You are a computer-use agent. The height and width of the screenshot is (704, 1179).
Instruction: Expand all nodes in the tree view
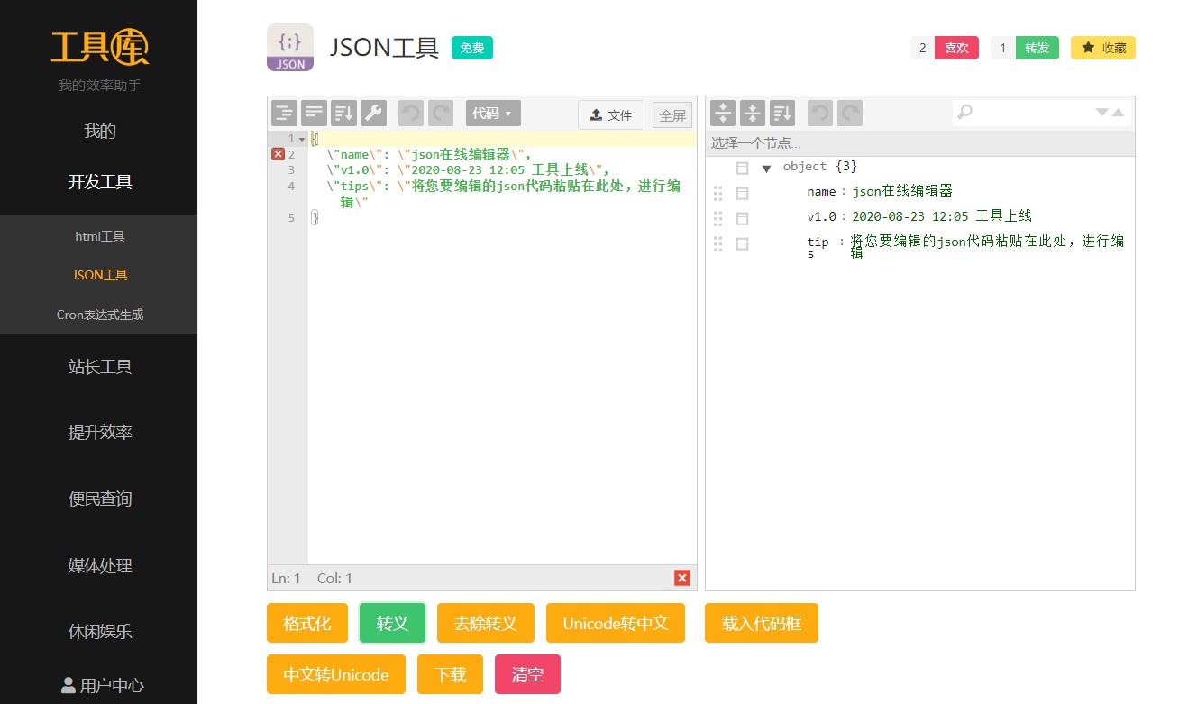click(723, 114)
